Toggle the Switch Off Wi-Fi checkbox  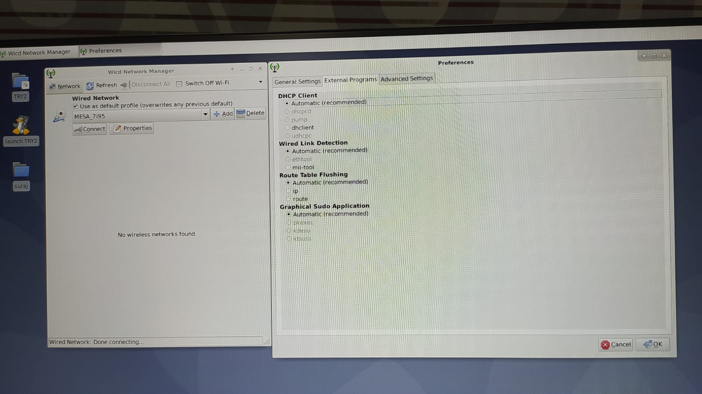179,84
